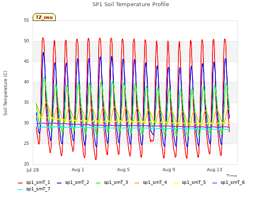
Task: Click the cyan sp1_smT_7 legend swatch
Action: pyautogui.click(x=20, y=190)
